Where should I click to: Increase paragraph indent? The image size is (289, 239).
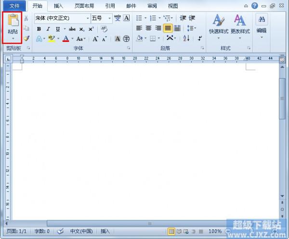point(192,18)
